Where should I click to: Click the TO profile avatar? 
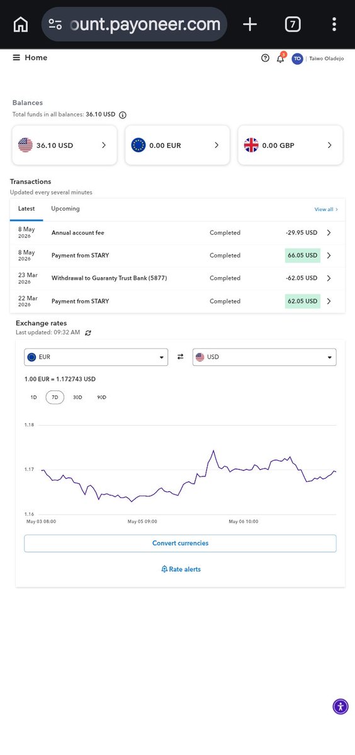point(297,59)
